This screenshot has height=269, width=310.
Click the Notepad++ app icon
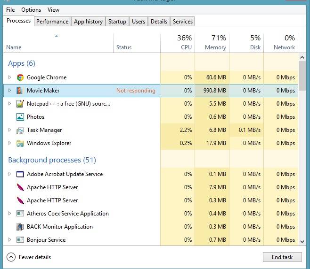(20, 104)
